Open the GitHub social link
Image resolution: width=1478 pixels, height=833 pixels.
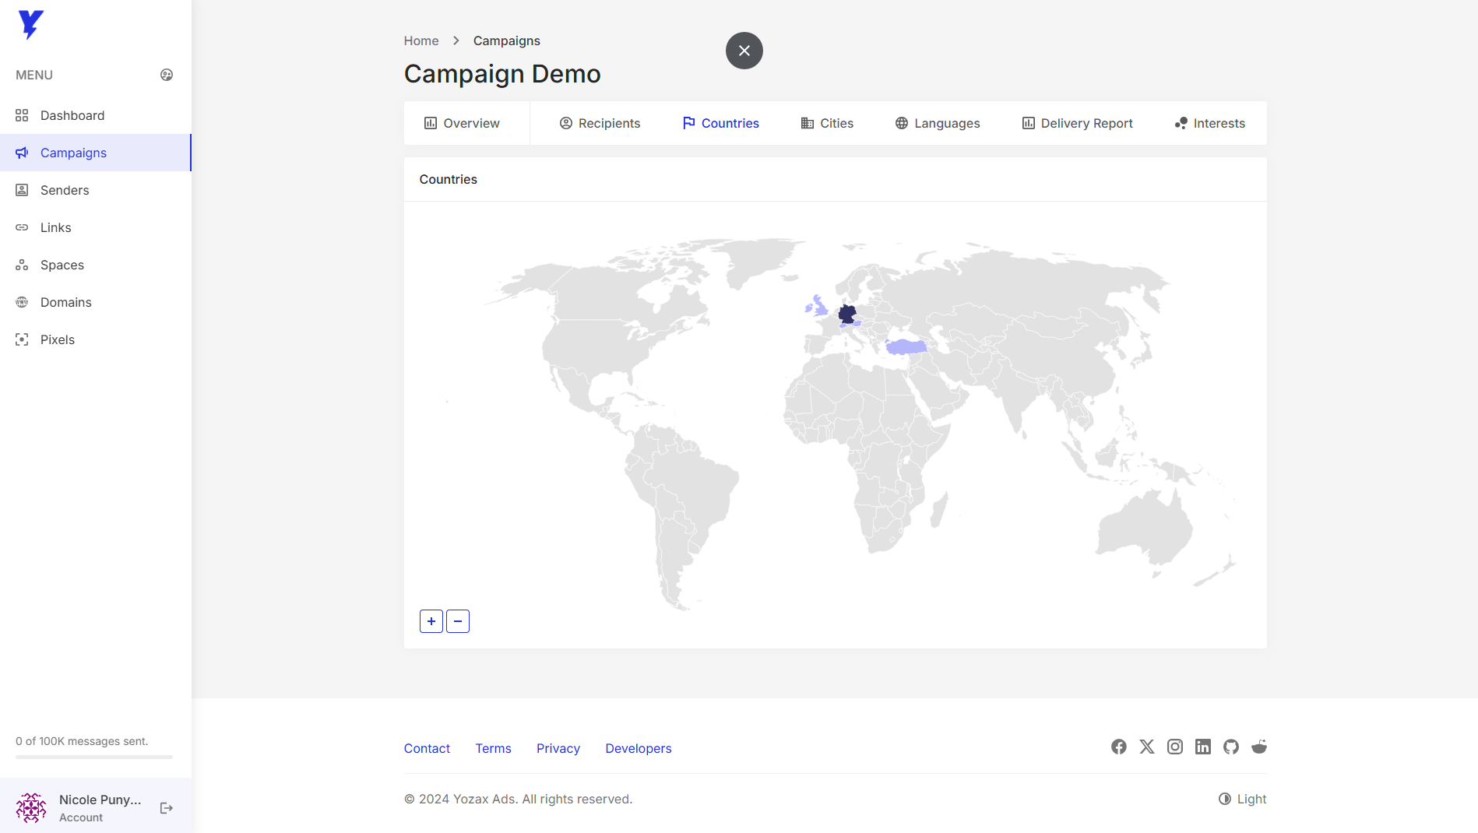(1231, 747)
